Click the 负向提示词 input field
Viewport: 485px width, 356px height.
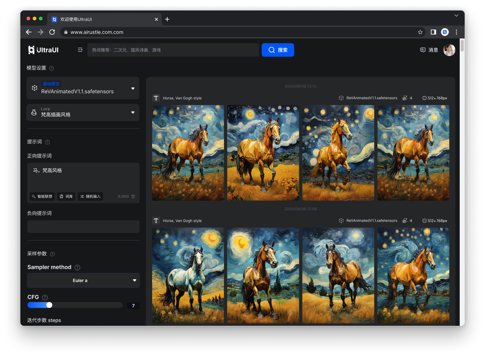pos(83,226)
